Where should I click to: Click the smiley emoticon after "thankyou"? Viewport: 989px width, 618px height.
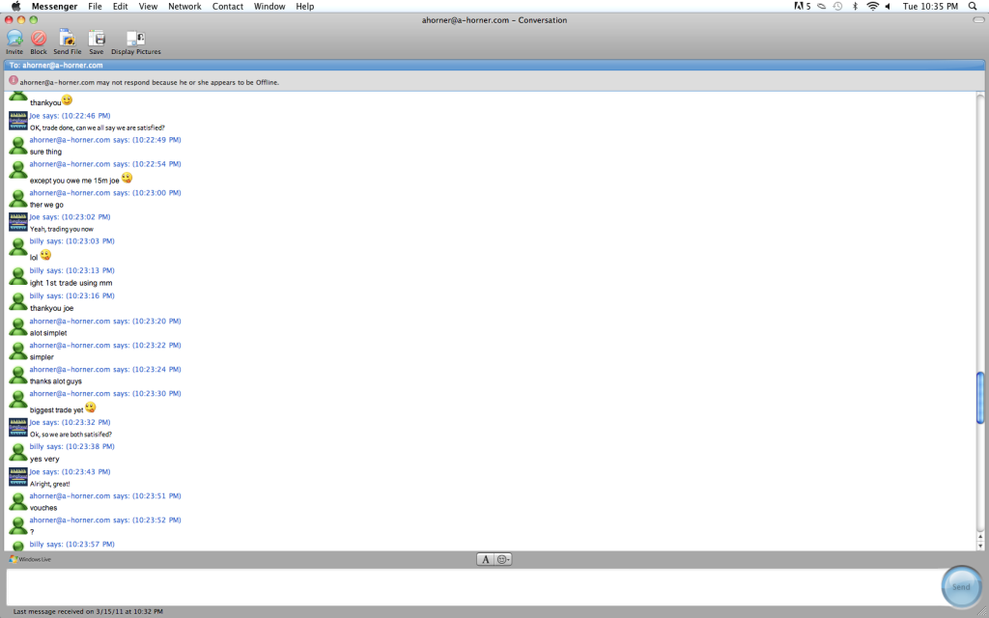point(67,100)
